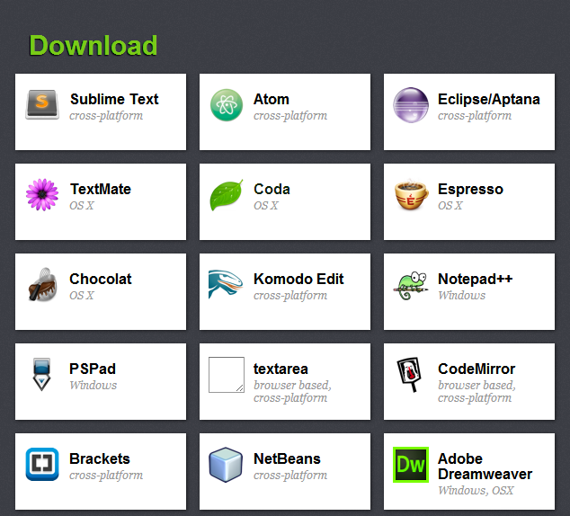Click 'cross-platform' under Atom
This screenshot has width=570, height=516.
point(290,116)
